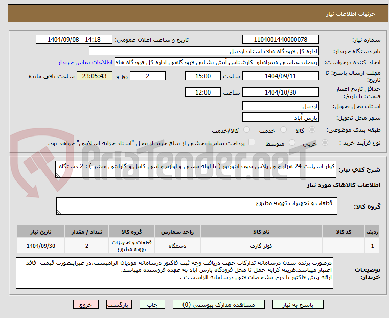Click the چاپ print button

[x=152, y=305]
